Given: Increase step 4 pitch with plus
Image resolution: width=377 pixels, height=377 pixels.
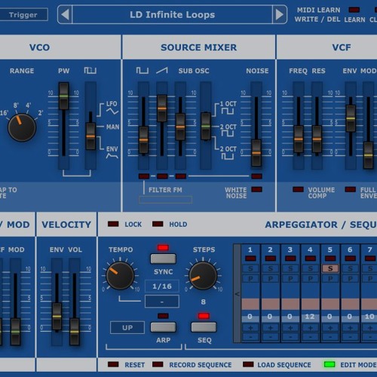Looking at the screenshot, I should 311,328.
